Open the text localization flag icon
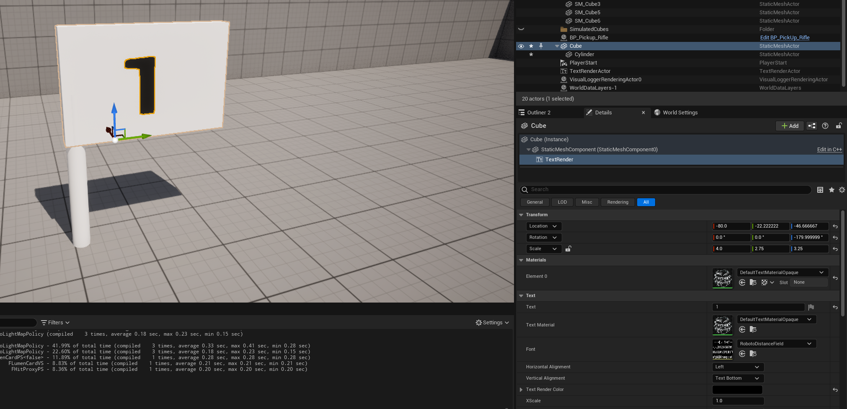Screen dimensions: 847x409 (x=811, y=307)
